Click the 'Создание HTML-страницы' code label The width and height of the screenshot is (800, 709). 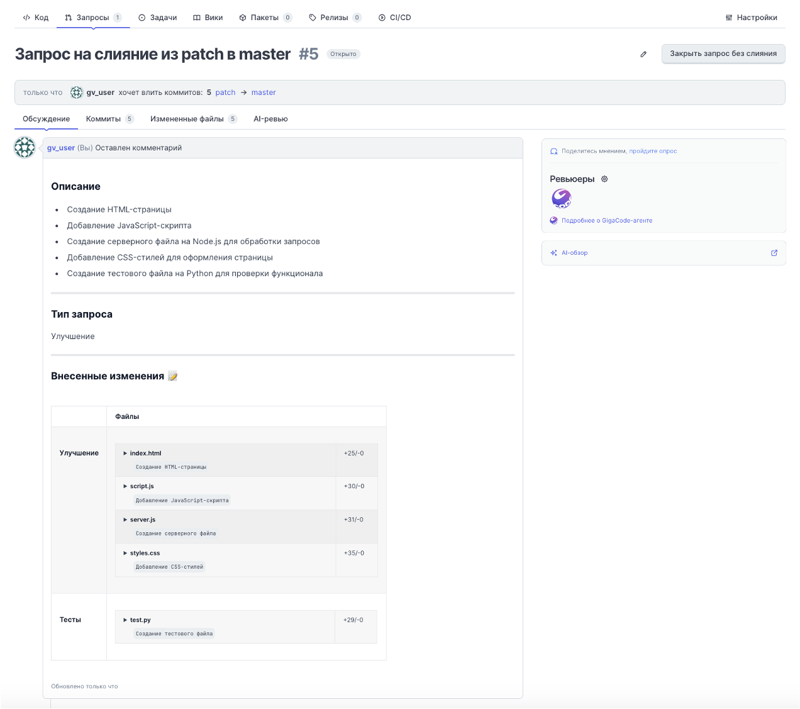tap(171, 467)
